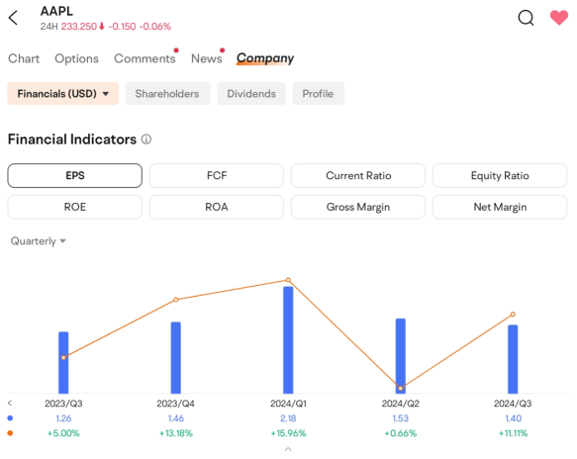Viewport: 577px width, 459px height.
Task: Click the orange line point above 2023/Q4
Action: 176,300
